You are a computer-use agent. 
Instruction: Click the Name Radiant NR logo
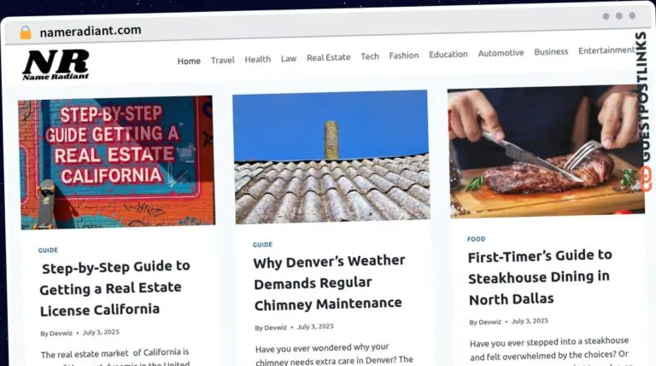pos(56,64)
